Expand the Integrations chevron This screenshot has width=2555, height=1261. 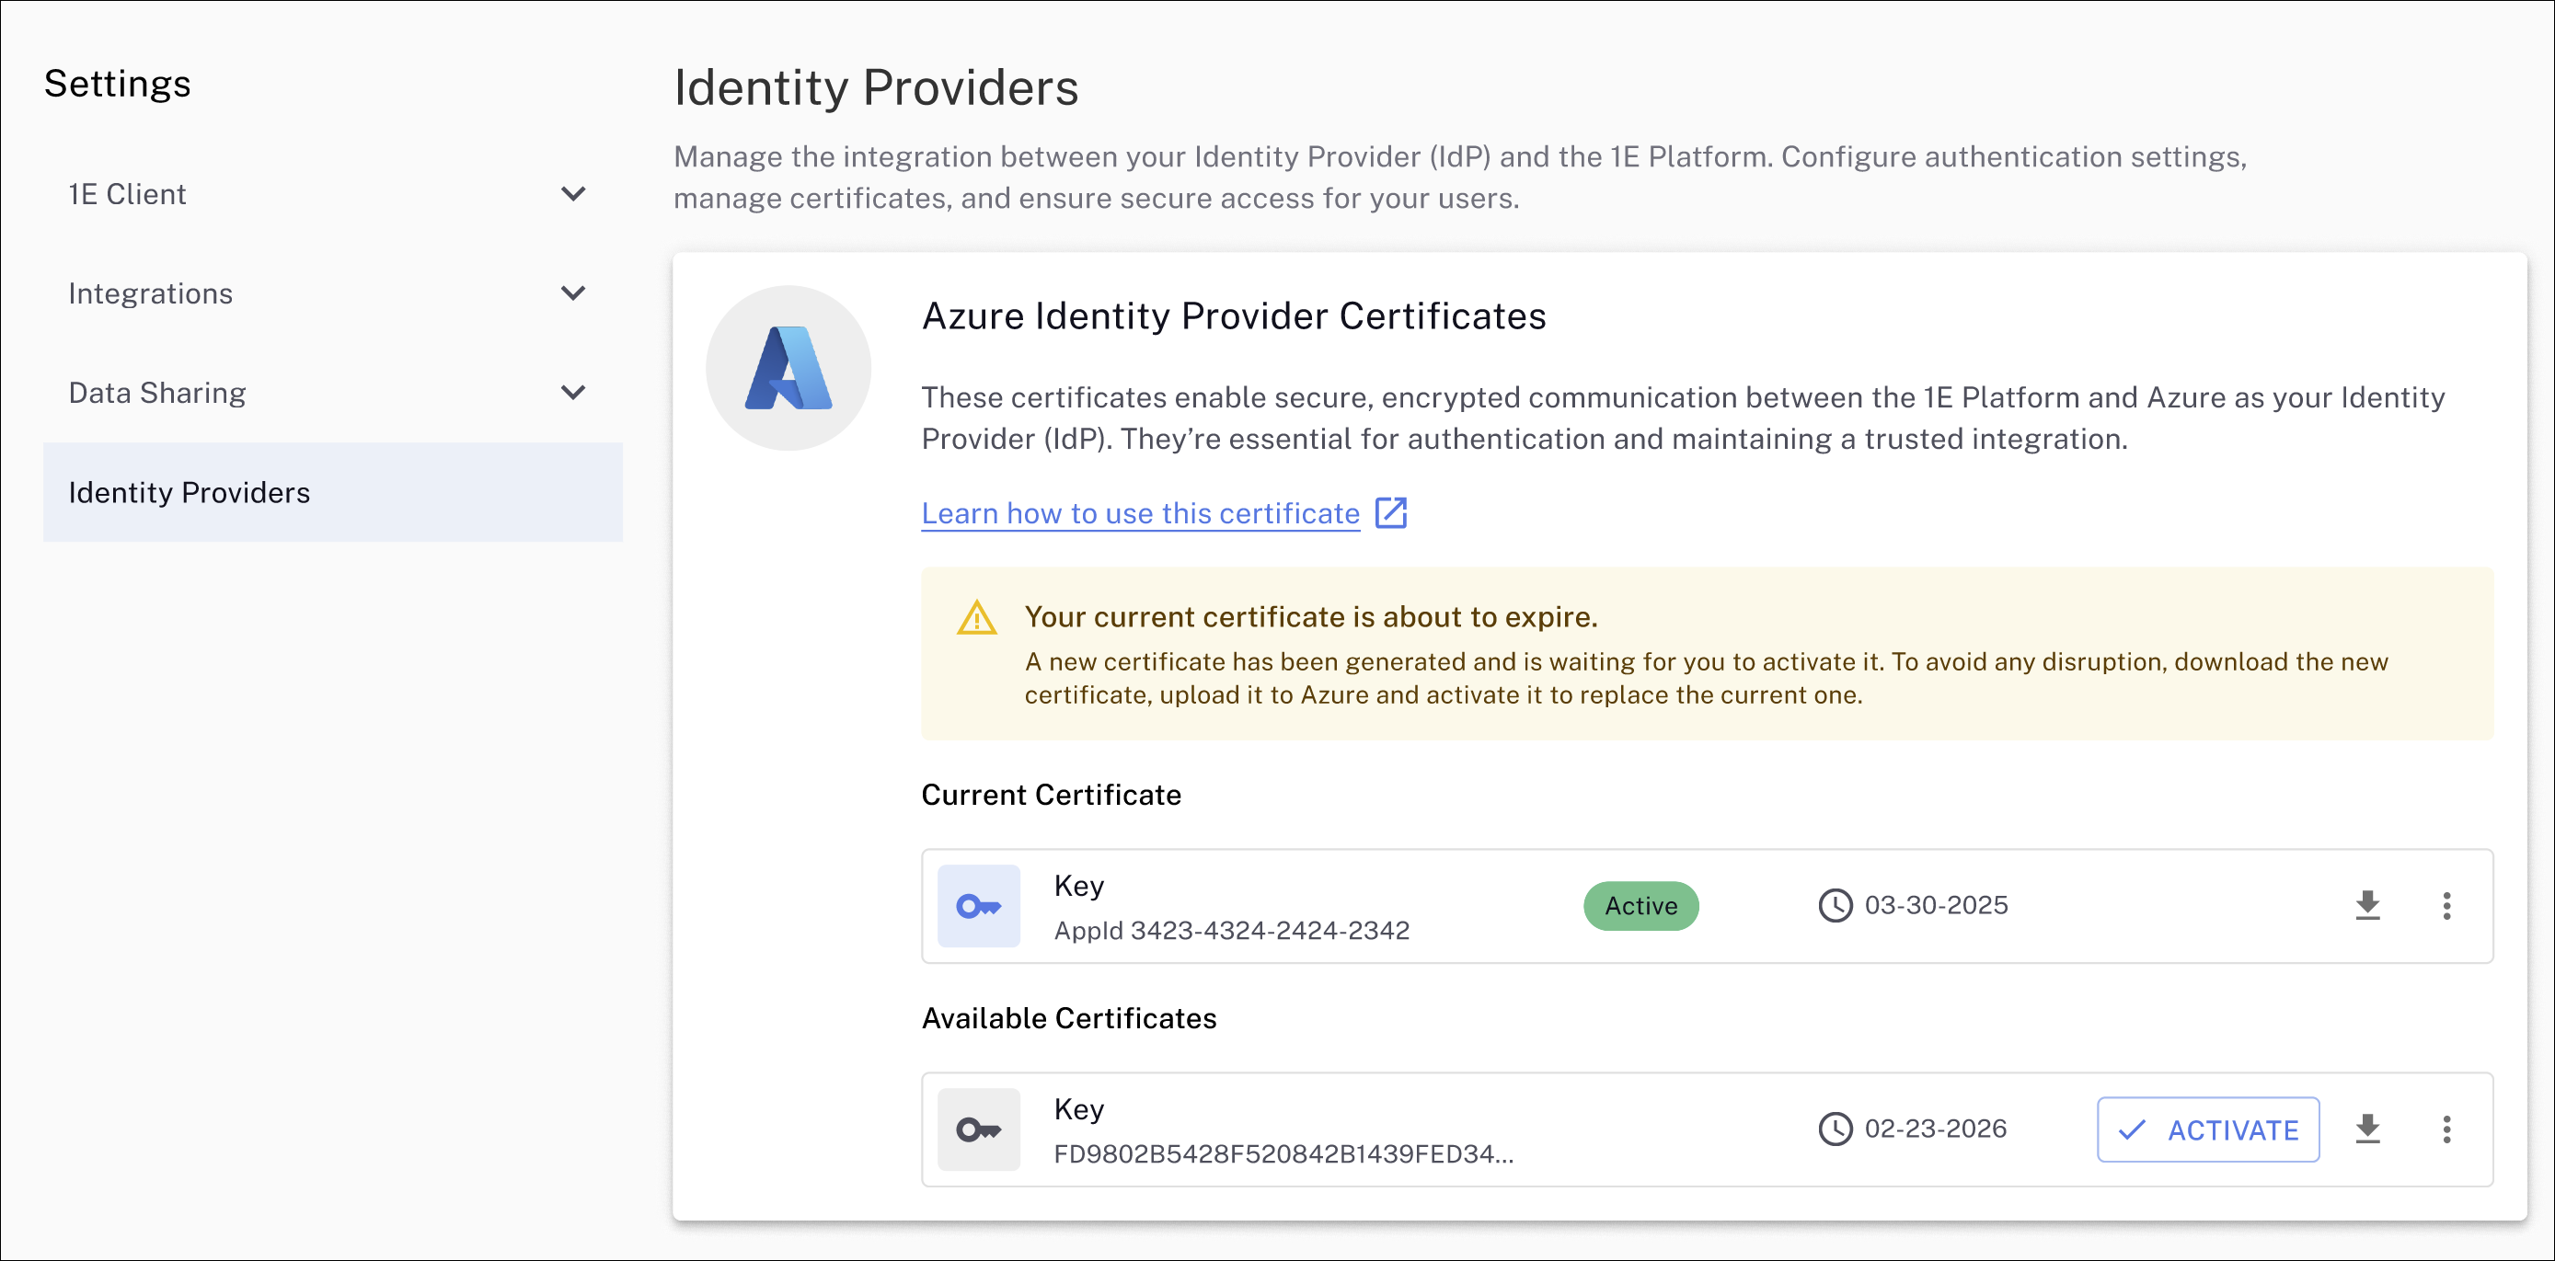[x=572, y=293]
